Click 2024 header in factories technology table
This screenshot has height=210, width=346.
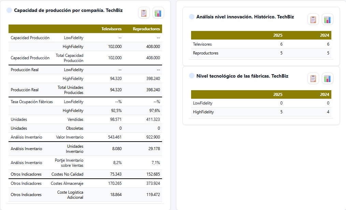[x=325, y=94]
